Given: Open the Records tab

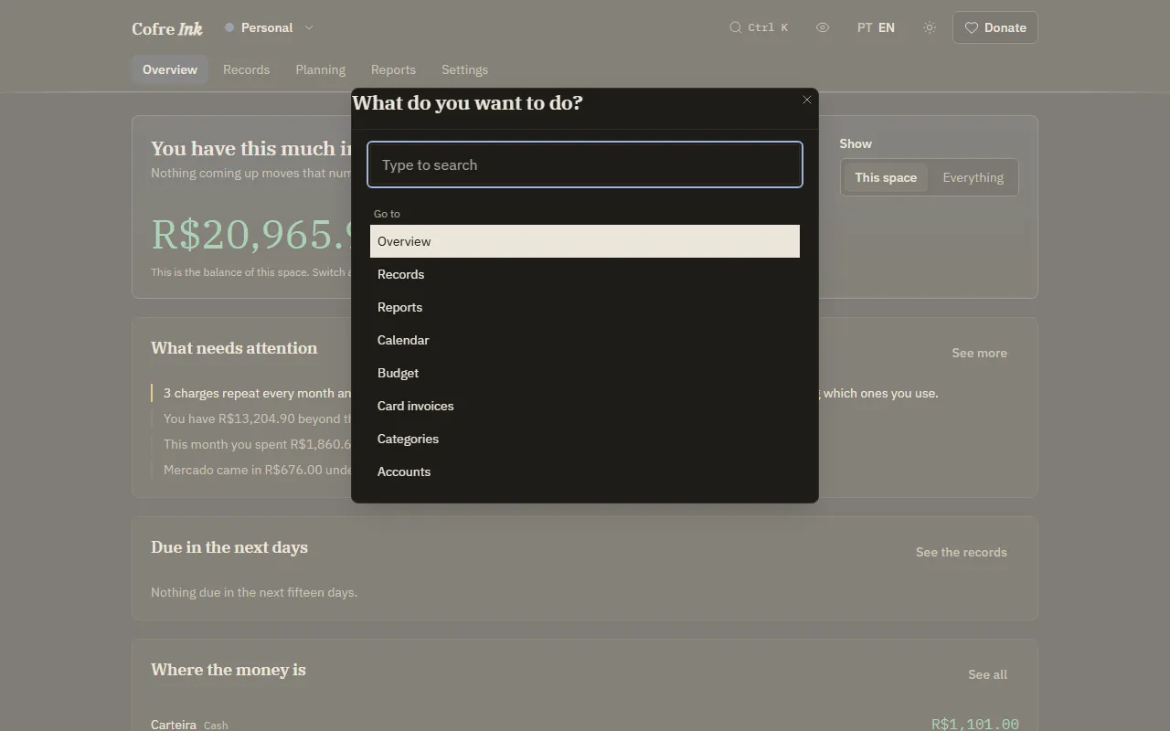Looking at the screenshot, I should click(x=247, y=69).
